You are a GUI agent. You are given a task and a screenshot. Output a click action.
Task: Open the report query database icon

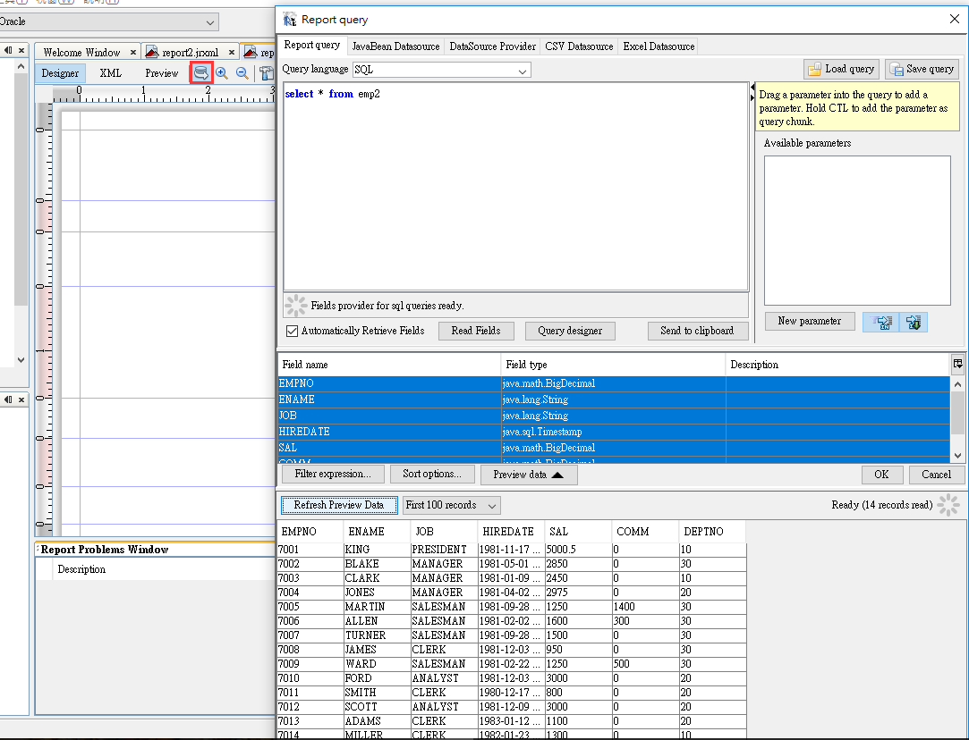(201, 73)
